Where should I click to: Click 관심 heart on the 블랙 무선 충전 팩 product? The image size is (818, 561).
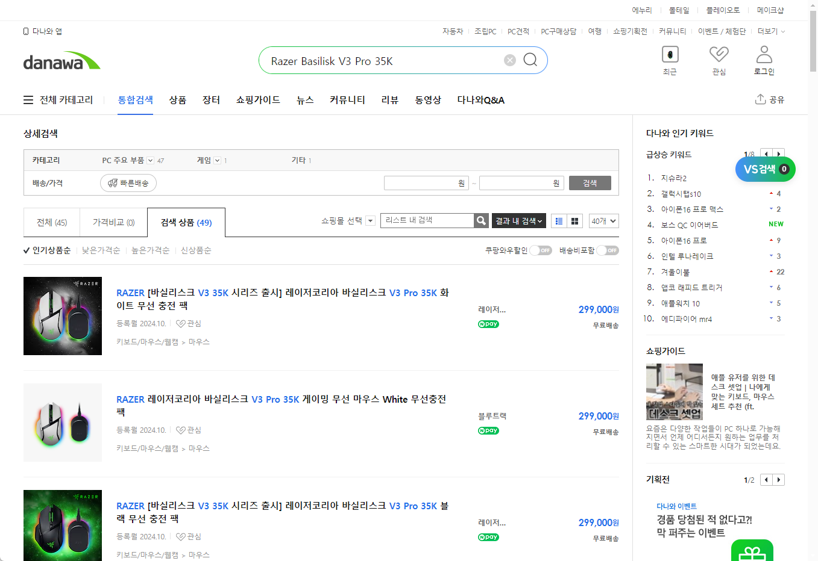181,537
